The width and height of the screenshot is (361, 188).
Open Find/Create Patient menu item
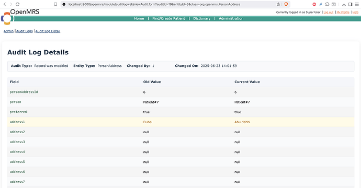168,18
